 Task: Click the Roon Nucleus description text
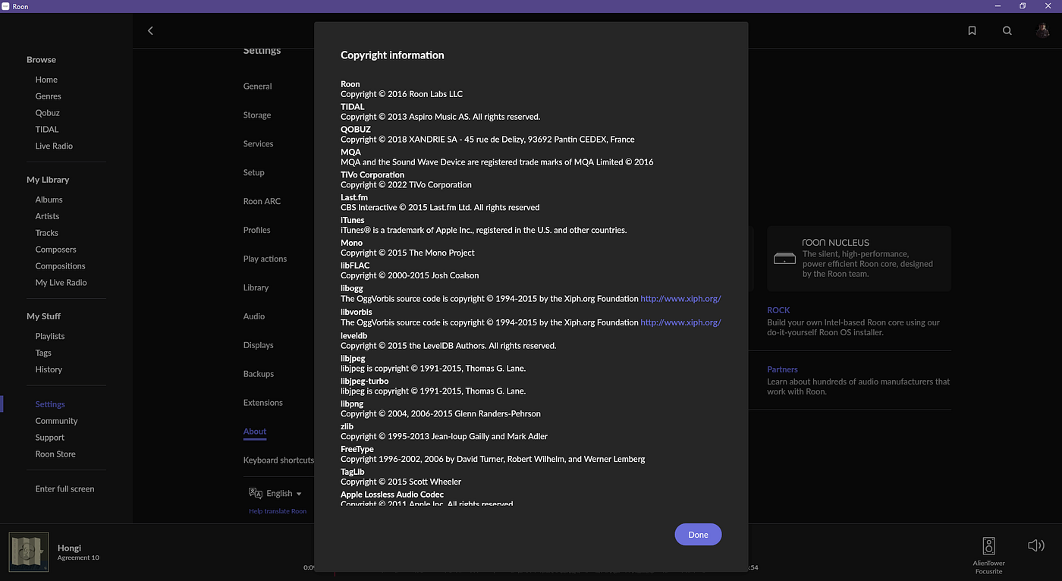868,264
